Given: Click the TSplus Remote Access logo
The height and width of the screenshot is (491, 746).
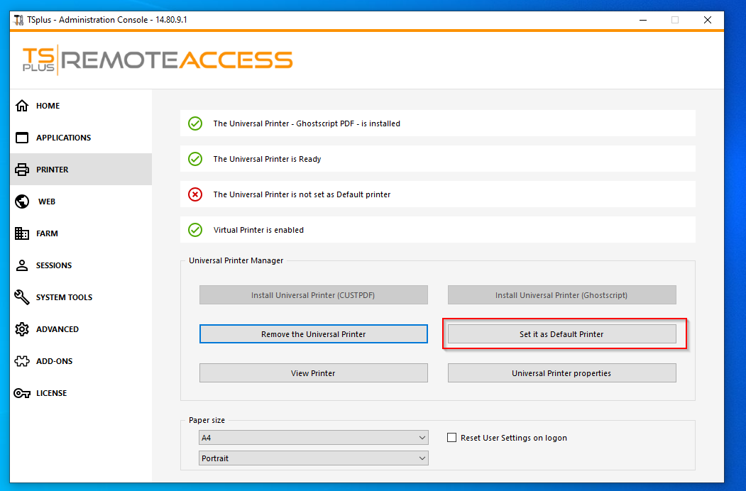Looking at the screenshot, I should pyautogui.click(x=158, y=60).
